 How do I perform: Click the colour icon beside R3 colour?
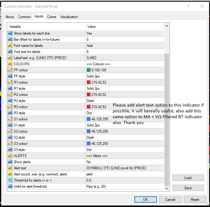(10, 107)
